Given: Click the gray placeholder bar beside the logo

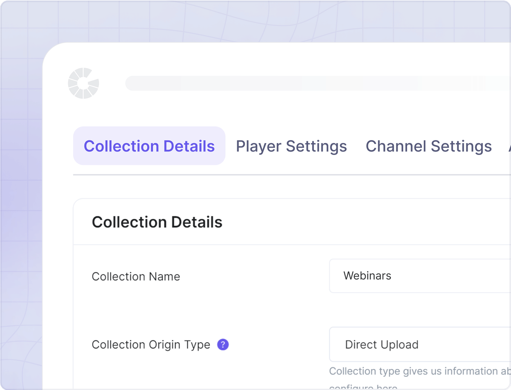Looking at the screenshot, I should (x=315, y=83).
